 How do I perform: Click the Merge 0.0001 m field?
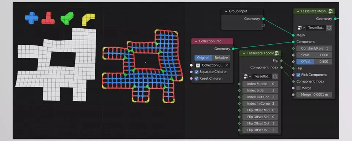tap(314, 94)
